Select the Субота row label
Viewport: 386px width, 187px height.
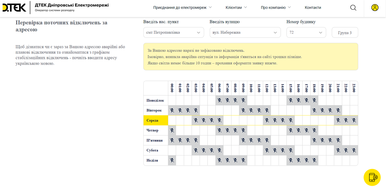(x=152, y=150)
